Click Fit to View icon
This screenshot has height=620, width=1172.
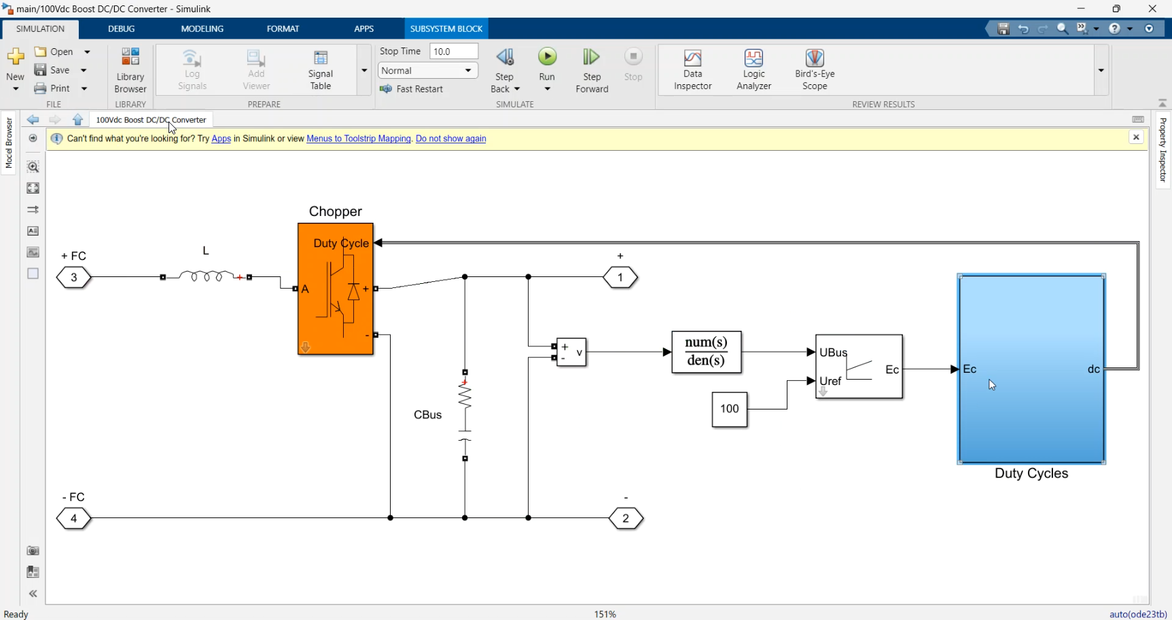pyautogui.click(x=33, y=188)
